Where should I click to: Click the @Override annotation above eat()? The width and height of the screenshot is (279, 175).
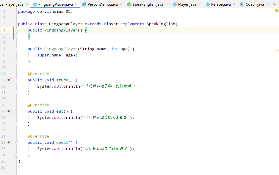38,105
